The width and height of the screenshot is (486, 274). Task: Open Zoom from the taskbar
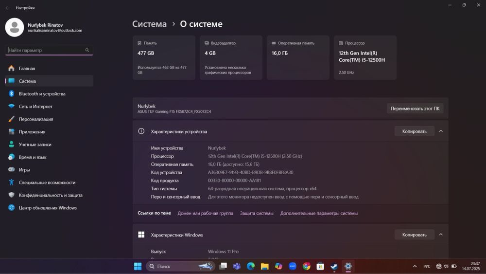coord(292,266)
